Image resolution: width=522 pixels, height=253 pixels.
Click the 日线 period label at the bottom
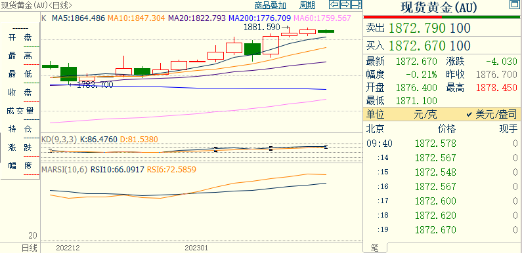pyautogui.click(x=30, y=248)
